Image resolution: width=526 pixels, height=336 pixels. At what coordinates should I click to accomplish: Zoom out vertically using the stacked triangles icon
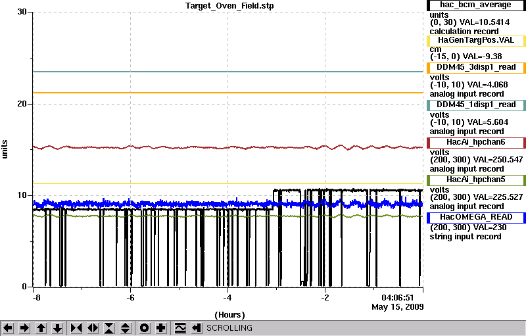click(126, 328)
